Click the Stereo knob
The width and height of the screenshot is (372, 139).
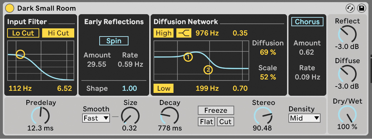[x=263, y=116]
